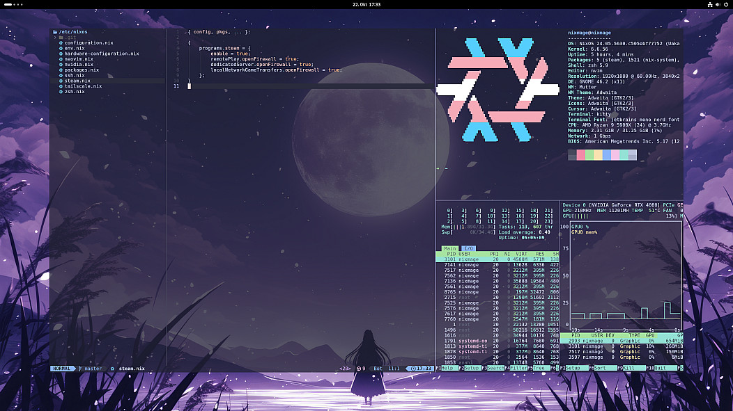Click the Nix file icon beside configuration.nix
The height and width of the screenshot is (411, 733).
click(61, 43)
